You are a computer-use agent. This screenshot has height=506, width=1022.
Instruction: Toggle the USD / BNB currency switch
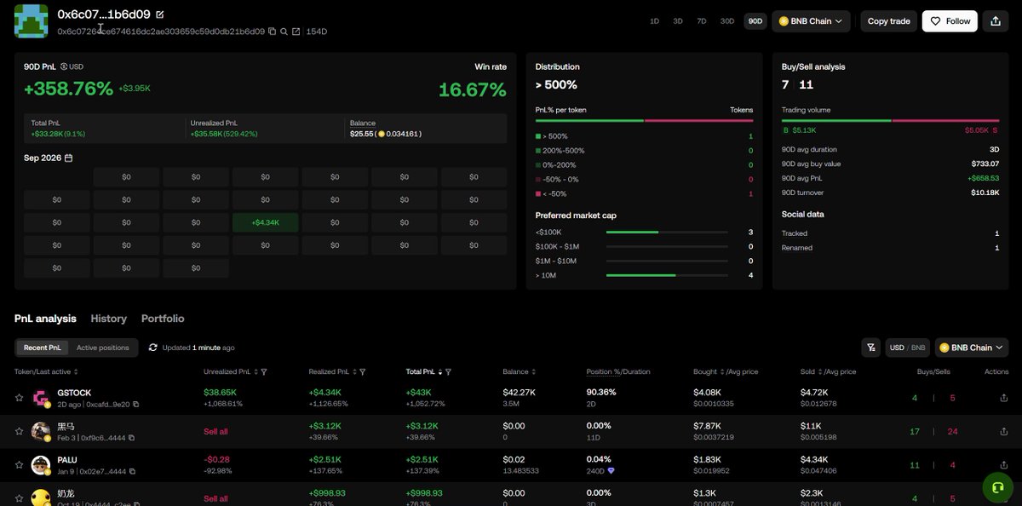point(908,348)
